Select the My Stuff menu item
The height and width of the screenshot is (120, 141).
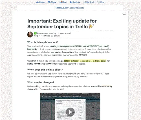point(89,2)
